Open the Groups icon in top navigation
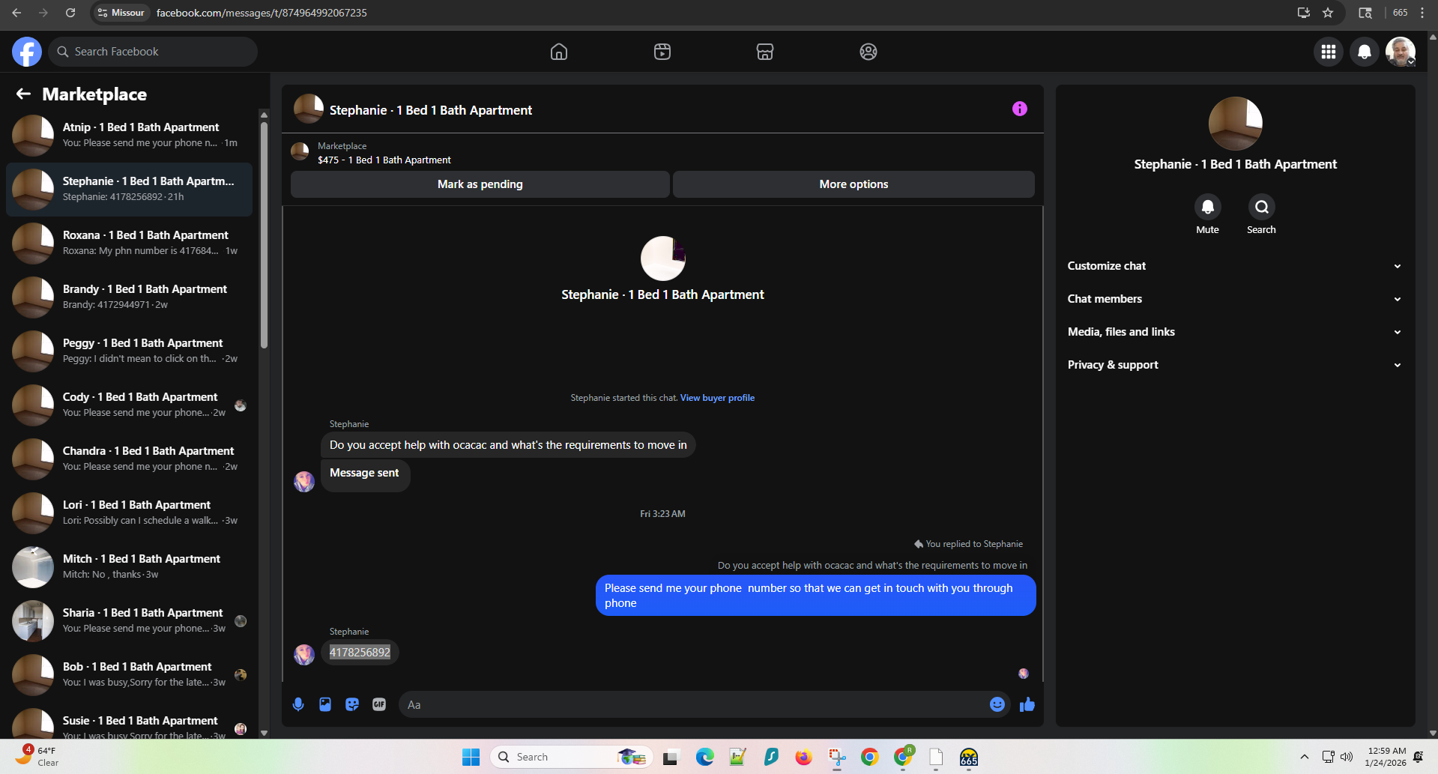The width and height of the screenshot is (1438, 774). pos(868,52)
